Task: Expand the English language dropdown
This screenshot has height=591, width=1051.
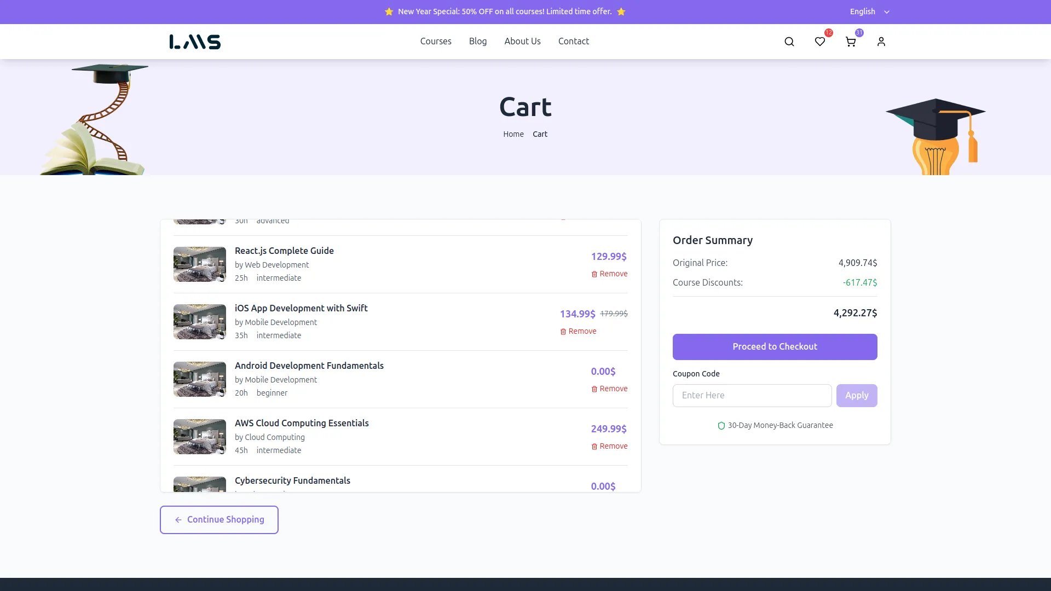Action: 869,11
